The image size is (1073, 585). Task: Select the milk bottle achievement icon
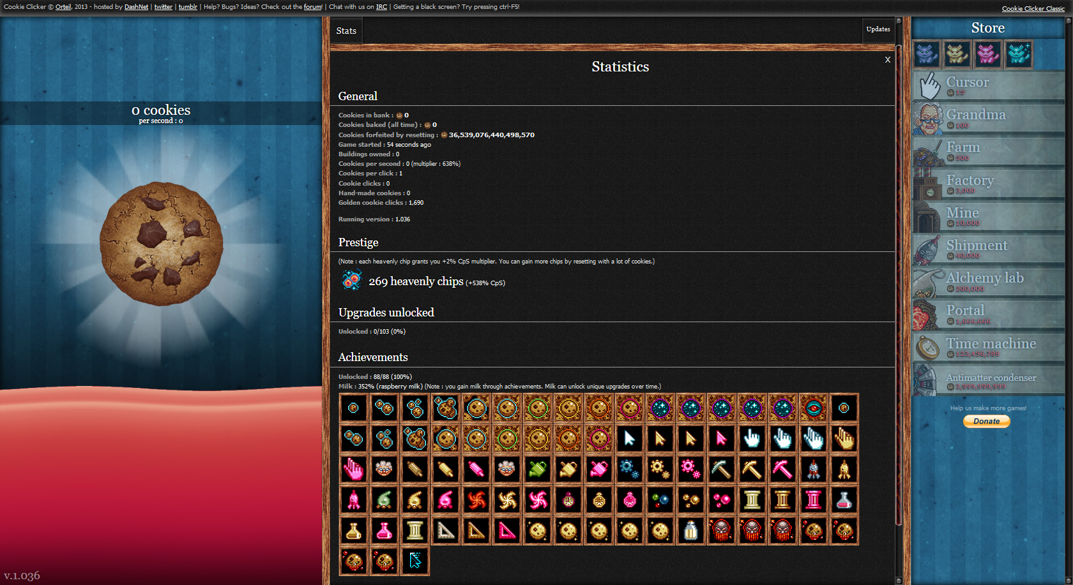[691, 530]
